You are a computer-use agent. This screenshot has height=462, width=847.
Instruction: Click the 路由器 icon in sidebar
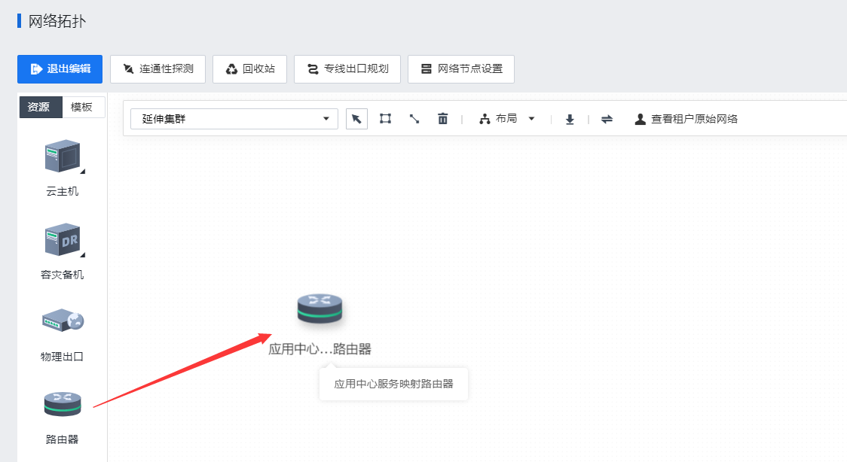[62, 405]
